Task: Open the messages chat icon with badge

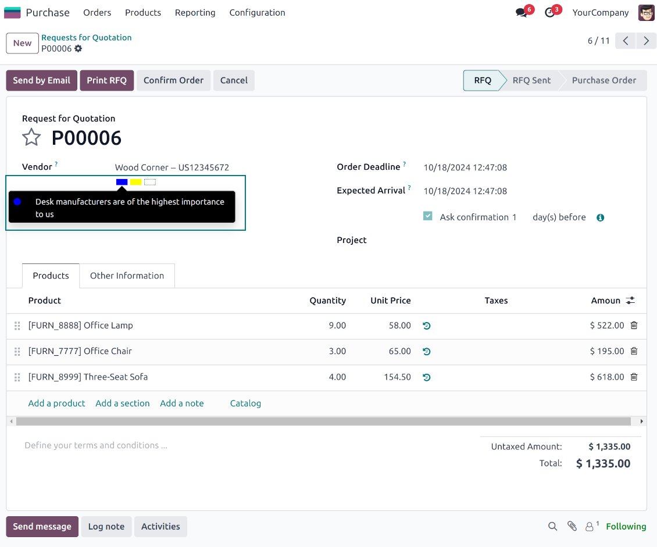Action: (x=521, y=13)
